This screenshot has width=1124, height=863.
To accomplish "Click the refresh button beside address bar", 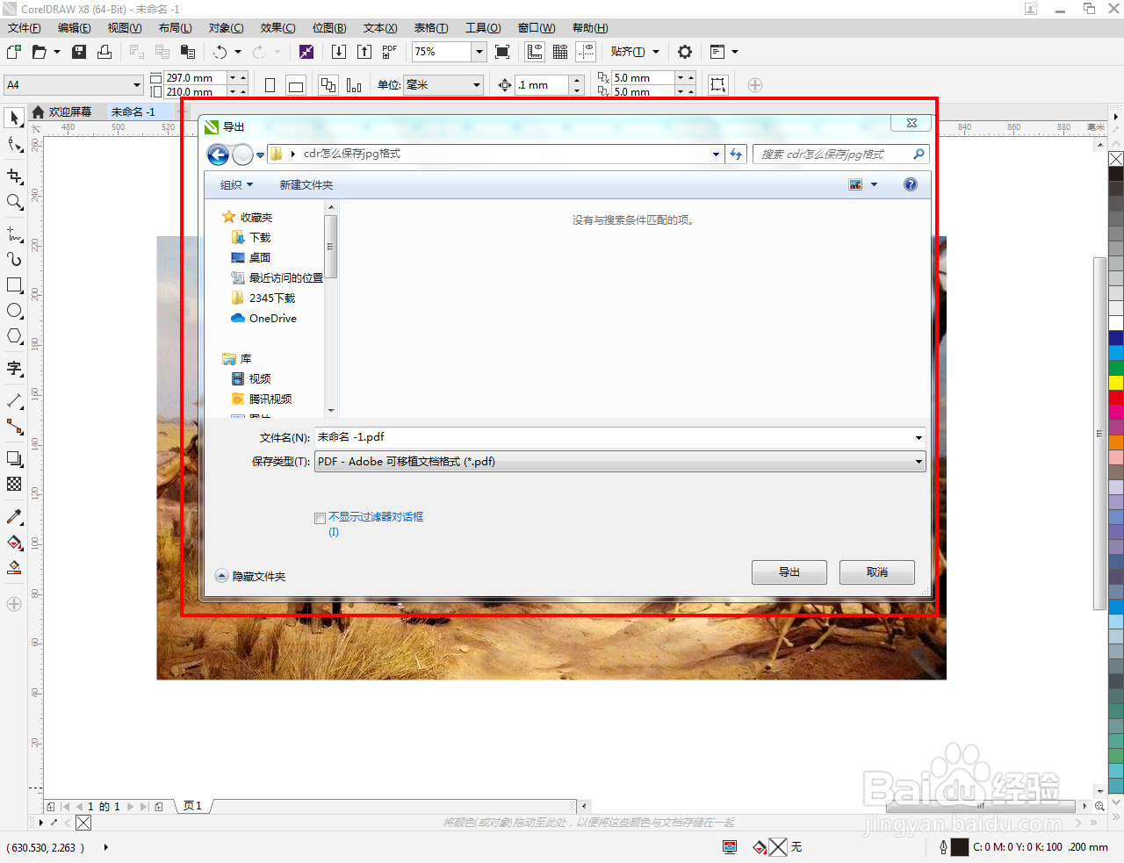I will click(736, 154).
